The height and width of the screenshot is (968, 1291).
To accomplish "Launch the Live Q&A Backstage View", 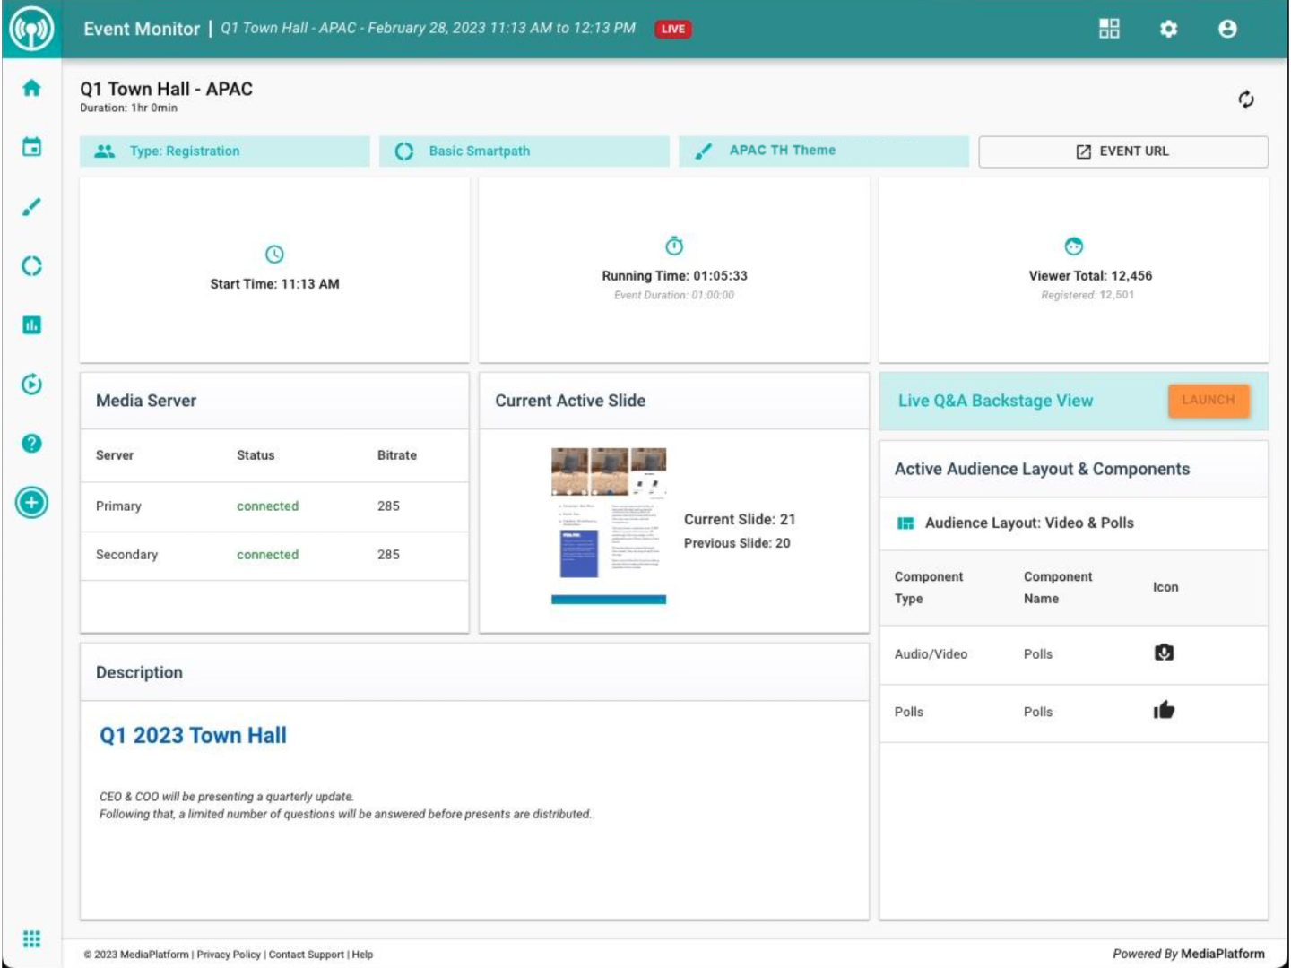I will [x=1209, y=400].
